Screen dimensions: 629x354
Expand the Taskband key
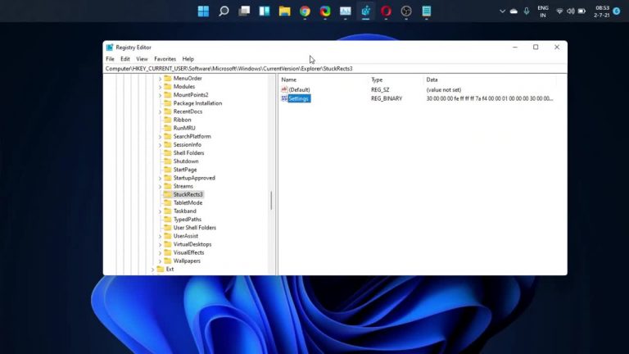point(160,211)
